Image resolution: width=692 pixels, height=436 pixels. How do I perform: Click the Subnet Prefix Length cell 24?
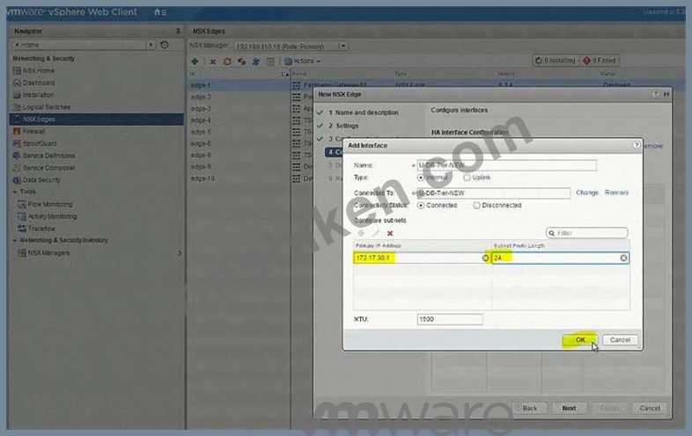561,258
